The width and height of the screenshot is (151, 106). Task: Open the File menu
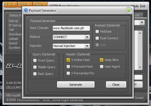pyautogui.click(x=10, y=4)
